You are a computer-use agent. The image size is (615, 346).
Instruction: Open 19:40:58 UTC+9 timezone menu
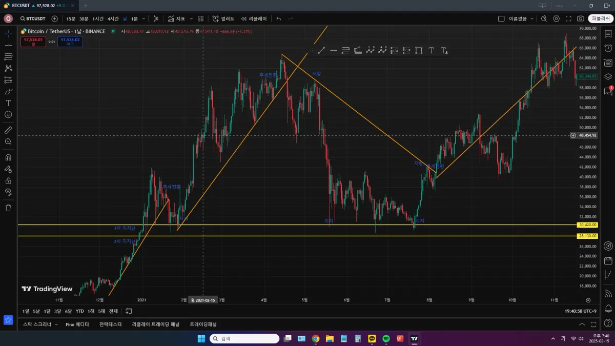(580, 311)
